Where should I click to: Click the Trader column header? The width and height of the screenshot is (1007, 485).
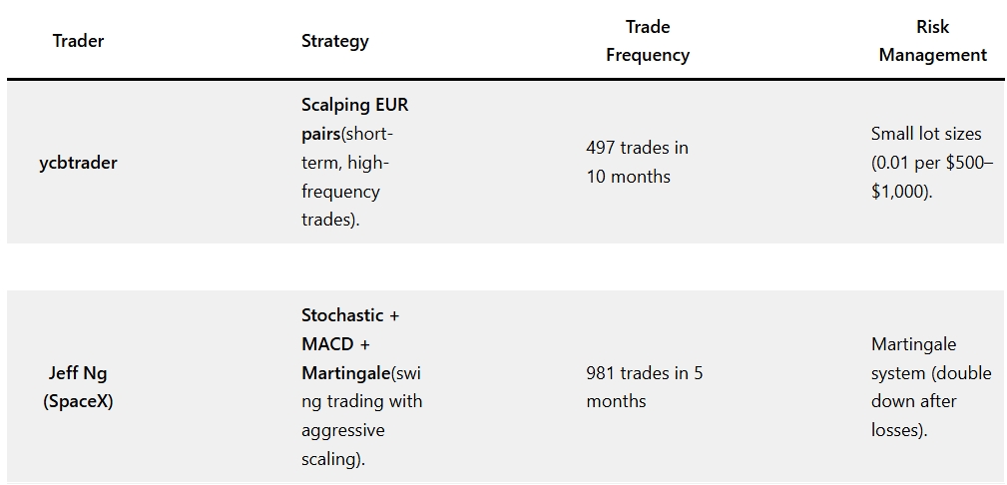[x=78, y=41]
